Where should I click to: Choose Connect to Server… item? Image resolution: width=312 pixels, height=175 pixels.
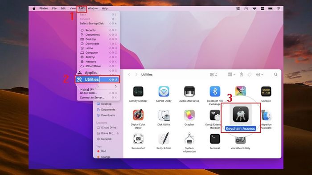[x=99, y=98]
